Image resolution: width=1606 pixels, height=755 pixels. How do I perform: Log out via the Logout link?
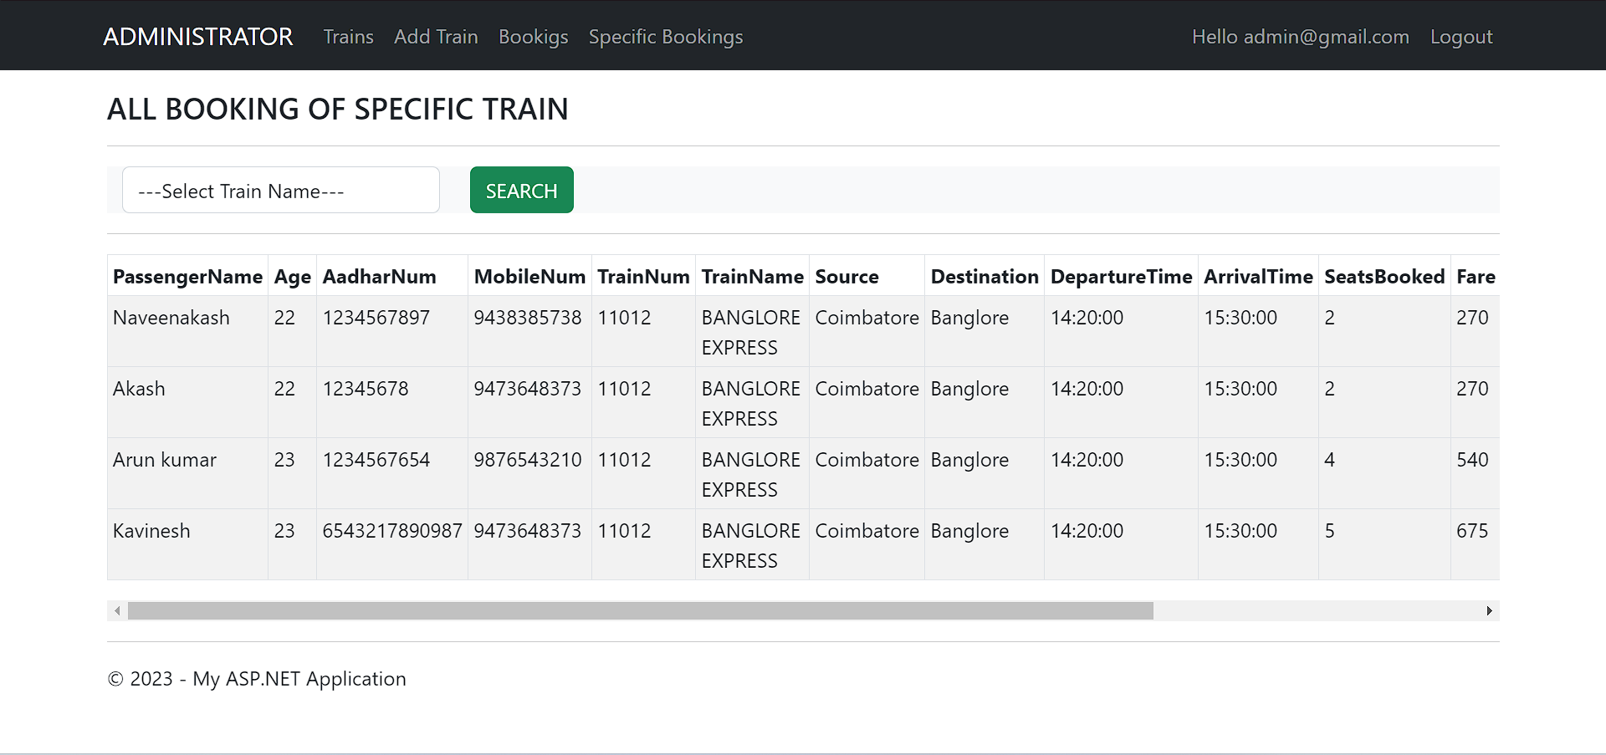pos(1460,37)
